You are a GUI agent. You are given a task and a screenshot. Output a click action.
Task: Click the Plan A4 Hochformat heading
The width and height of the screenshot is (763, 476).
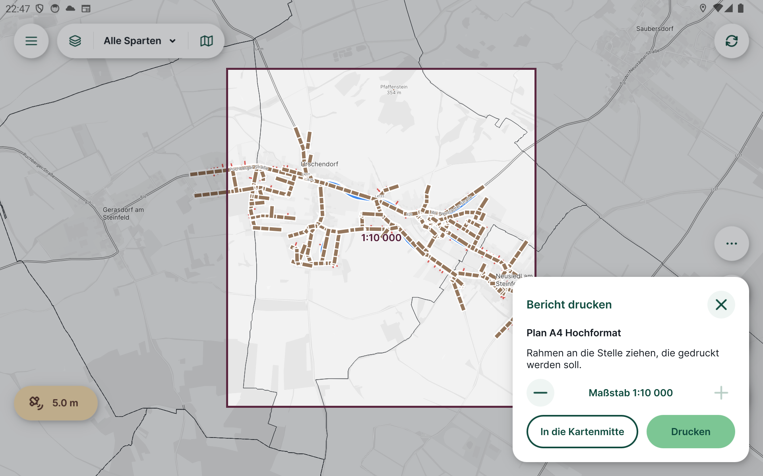coord(573,333)
